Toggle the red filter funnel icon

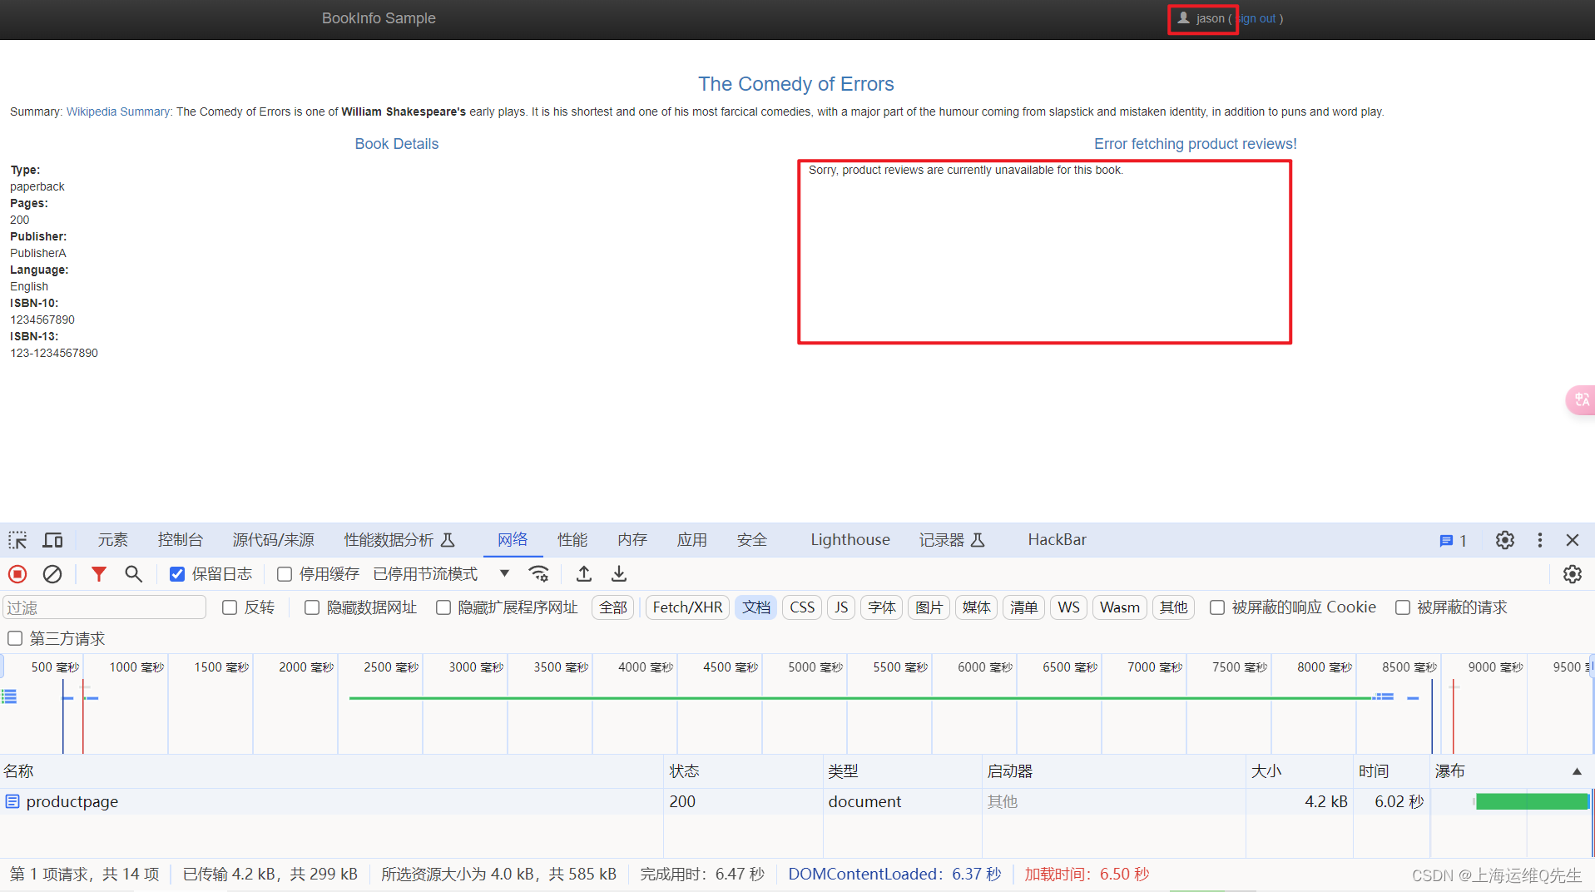(x=99, y=574)
